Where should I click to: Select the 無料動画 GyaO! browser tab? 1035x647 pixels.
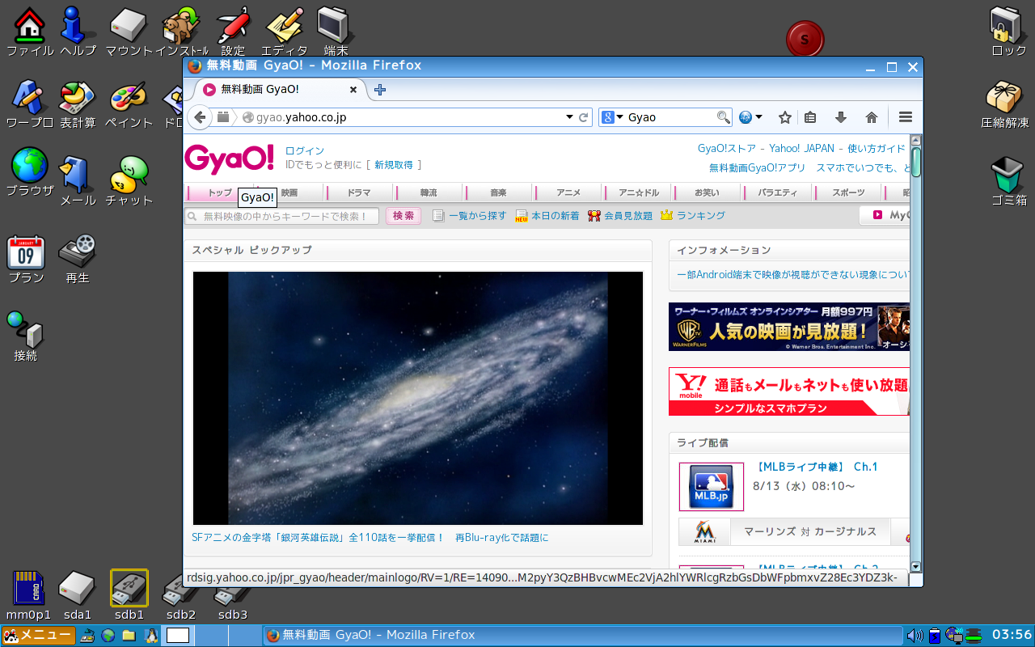point(280,90)
